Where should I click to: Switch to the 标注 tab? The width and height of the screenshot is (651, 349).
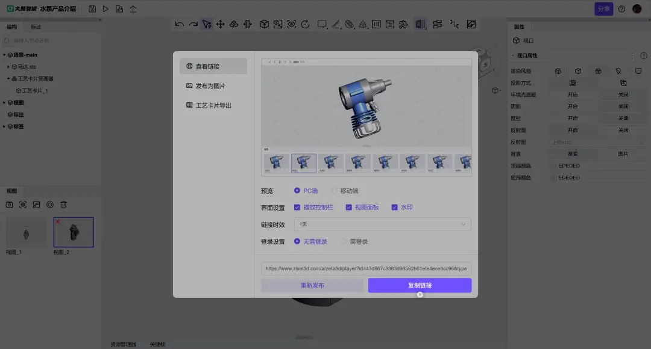[x=35, y=26]
